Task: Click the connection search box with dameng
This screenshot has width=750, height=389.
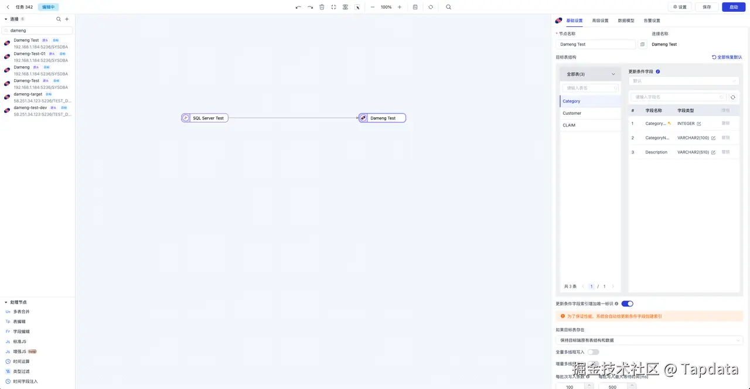Action: tap(38, 30)
